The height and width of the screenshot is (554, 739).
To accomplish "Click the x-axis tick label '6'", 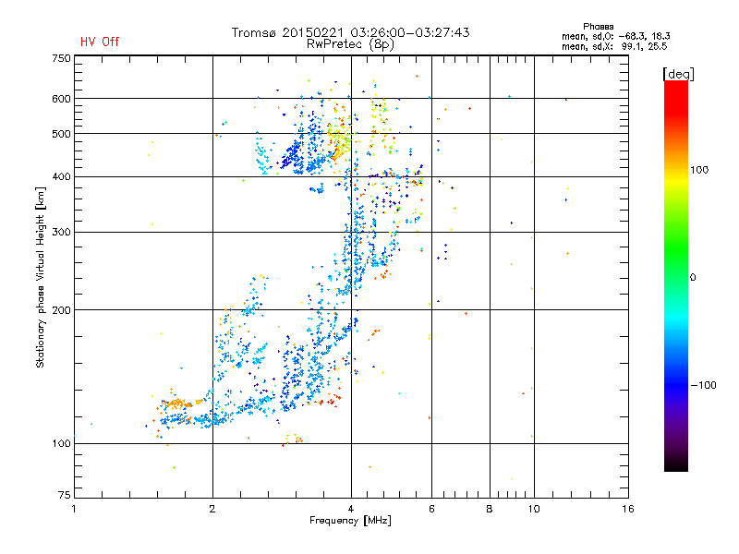I will click(x=431, y=509).
